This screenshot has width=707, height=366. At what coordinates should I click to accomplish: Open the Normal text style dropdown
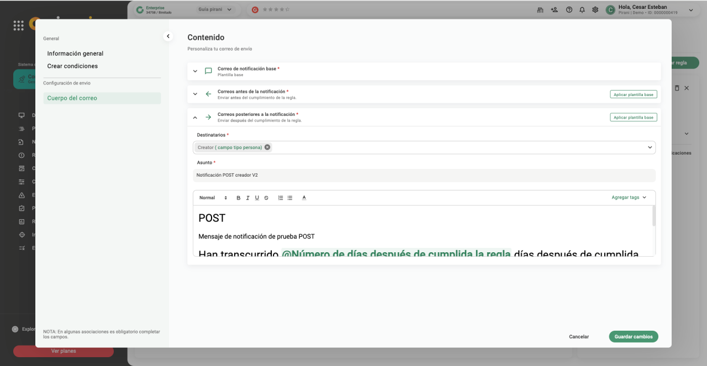[213, 198]
